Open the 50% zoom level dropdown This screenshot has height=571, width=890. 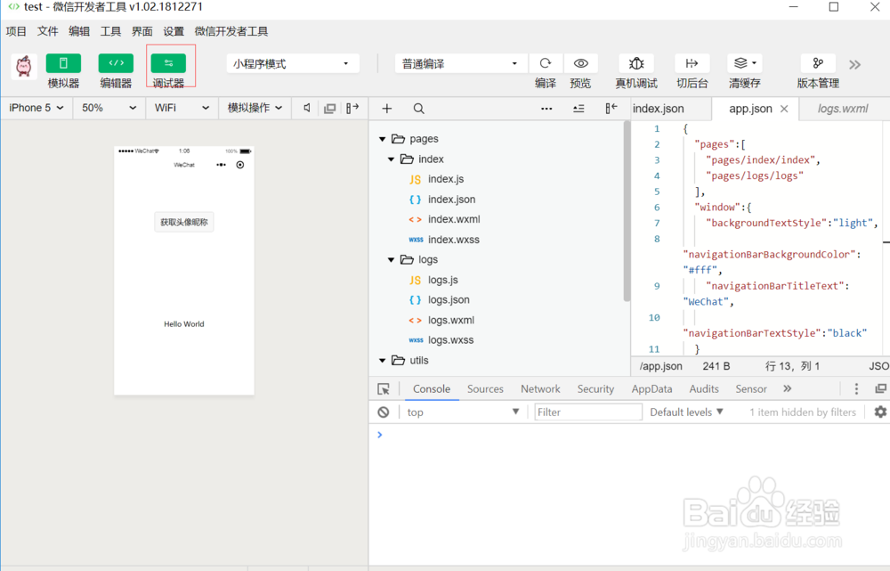pyautogui.click(x=109, y=108)
